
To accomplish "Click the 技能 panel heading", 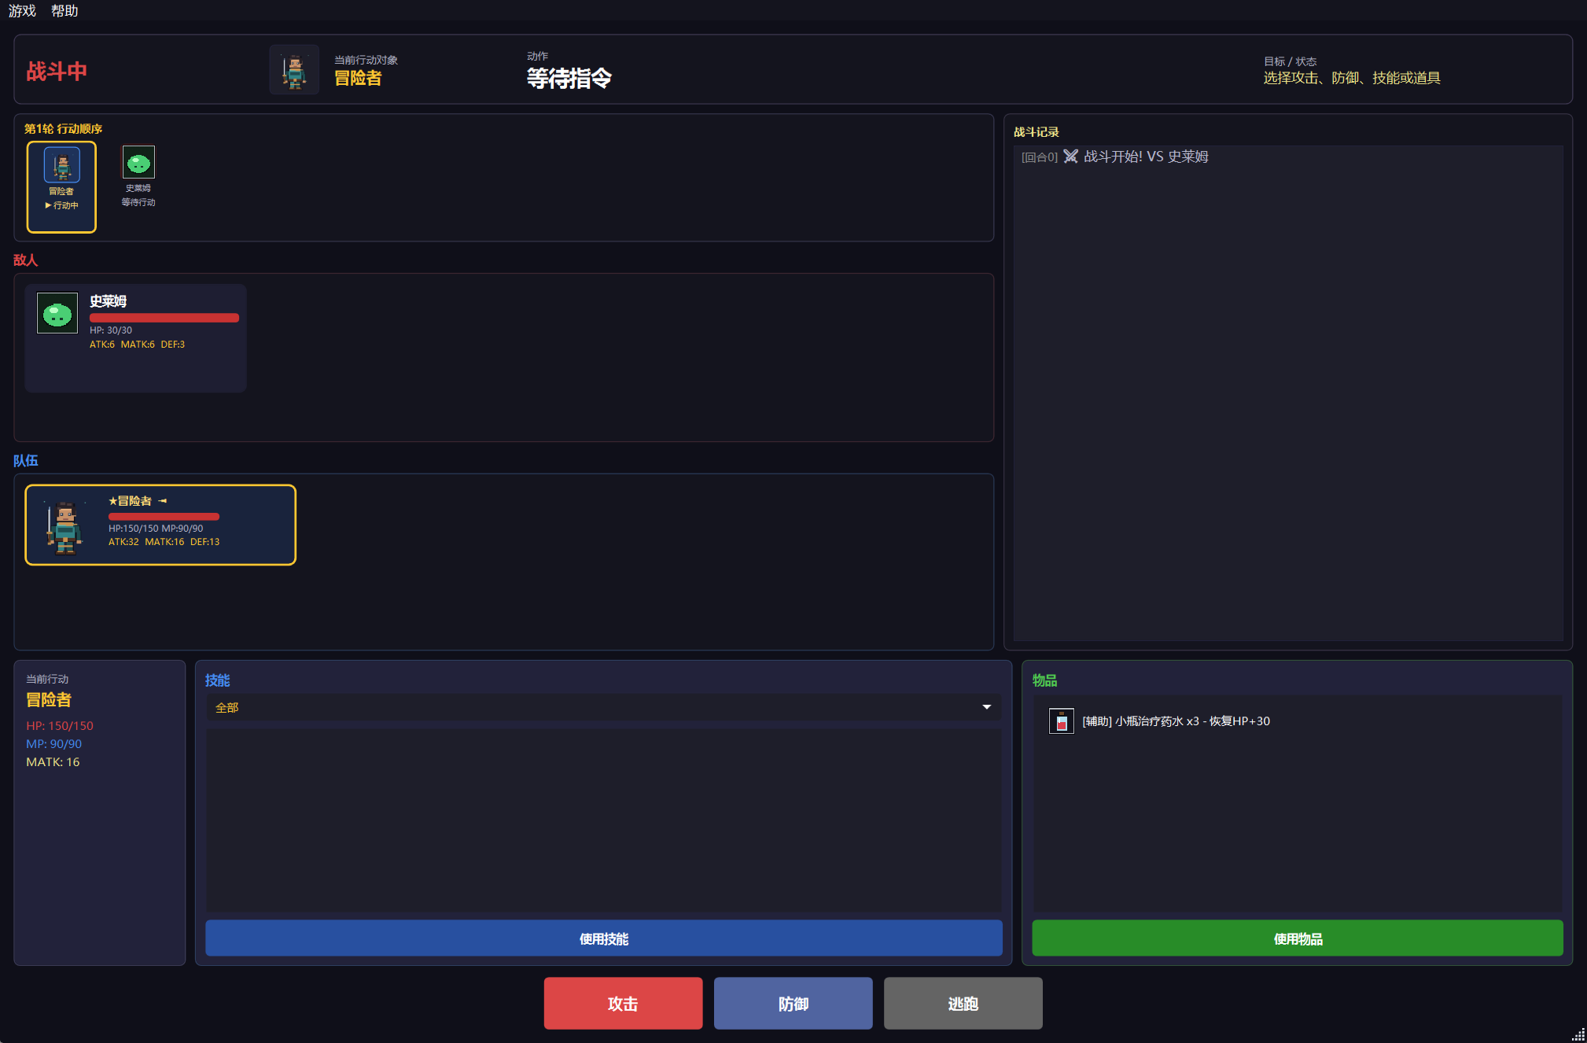I will 218,680.
